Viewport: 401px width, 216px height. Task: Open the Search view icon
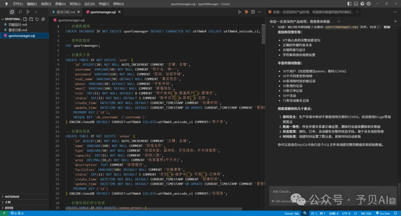[20, 12]
